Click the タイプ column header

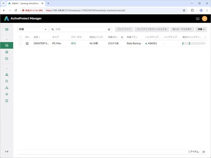(x=55, y=37)
